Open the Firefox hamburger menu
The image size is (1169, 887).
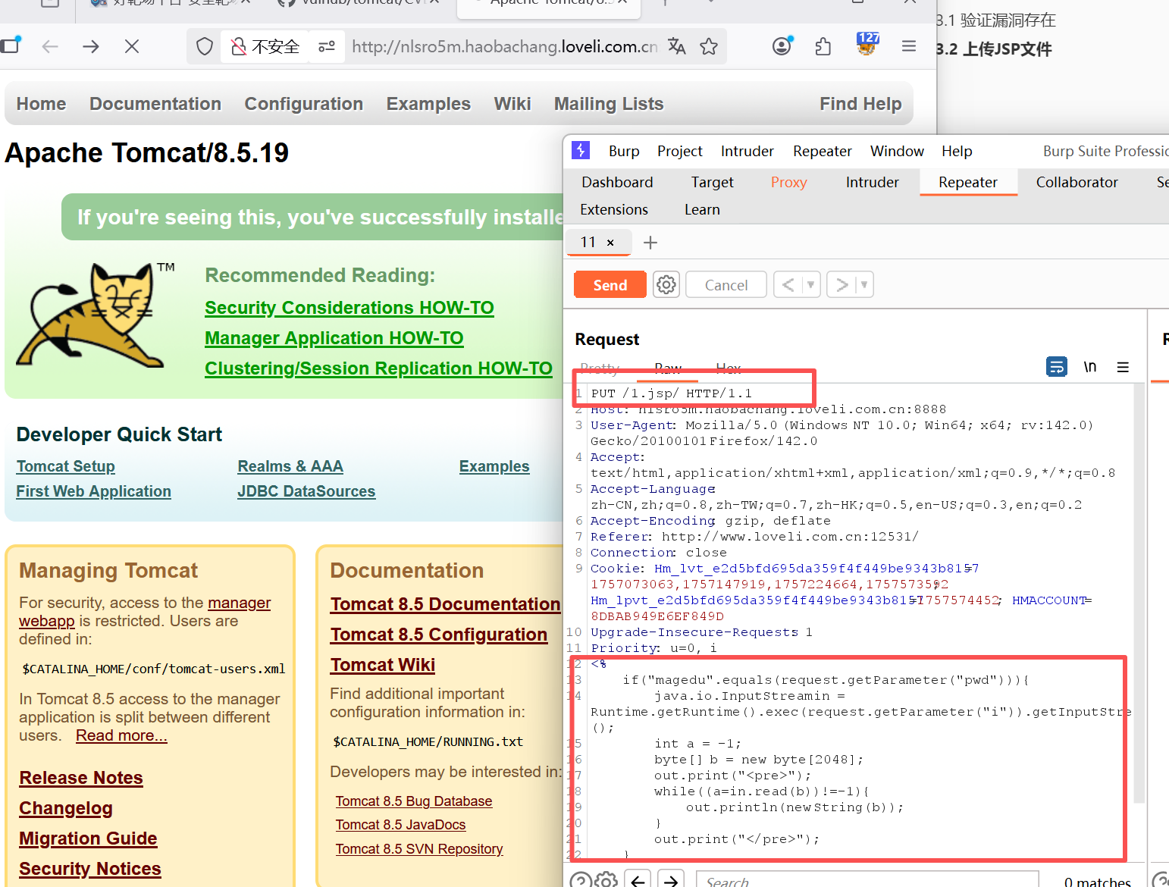(x=909, y=47)
